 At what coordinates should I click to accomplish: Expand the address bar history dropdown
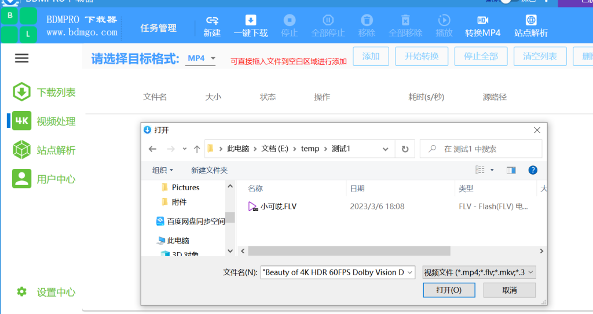385,149
